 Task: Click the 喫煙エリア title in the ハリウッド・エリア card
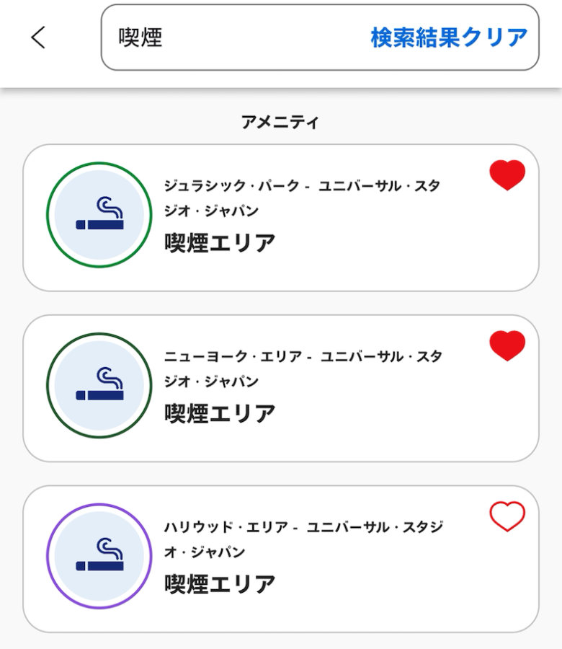[220, 583]
